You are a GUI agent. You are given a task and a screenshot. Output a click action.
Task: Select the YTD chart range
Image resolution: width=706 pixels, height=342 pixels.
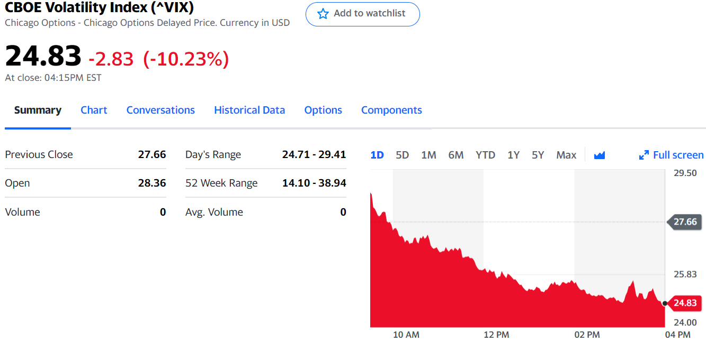(485, 155)
